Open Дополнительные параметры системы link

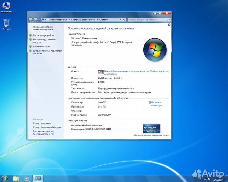pyautogui.click(x=47, y=52)
